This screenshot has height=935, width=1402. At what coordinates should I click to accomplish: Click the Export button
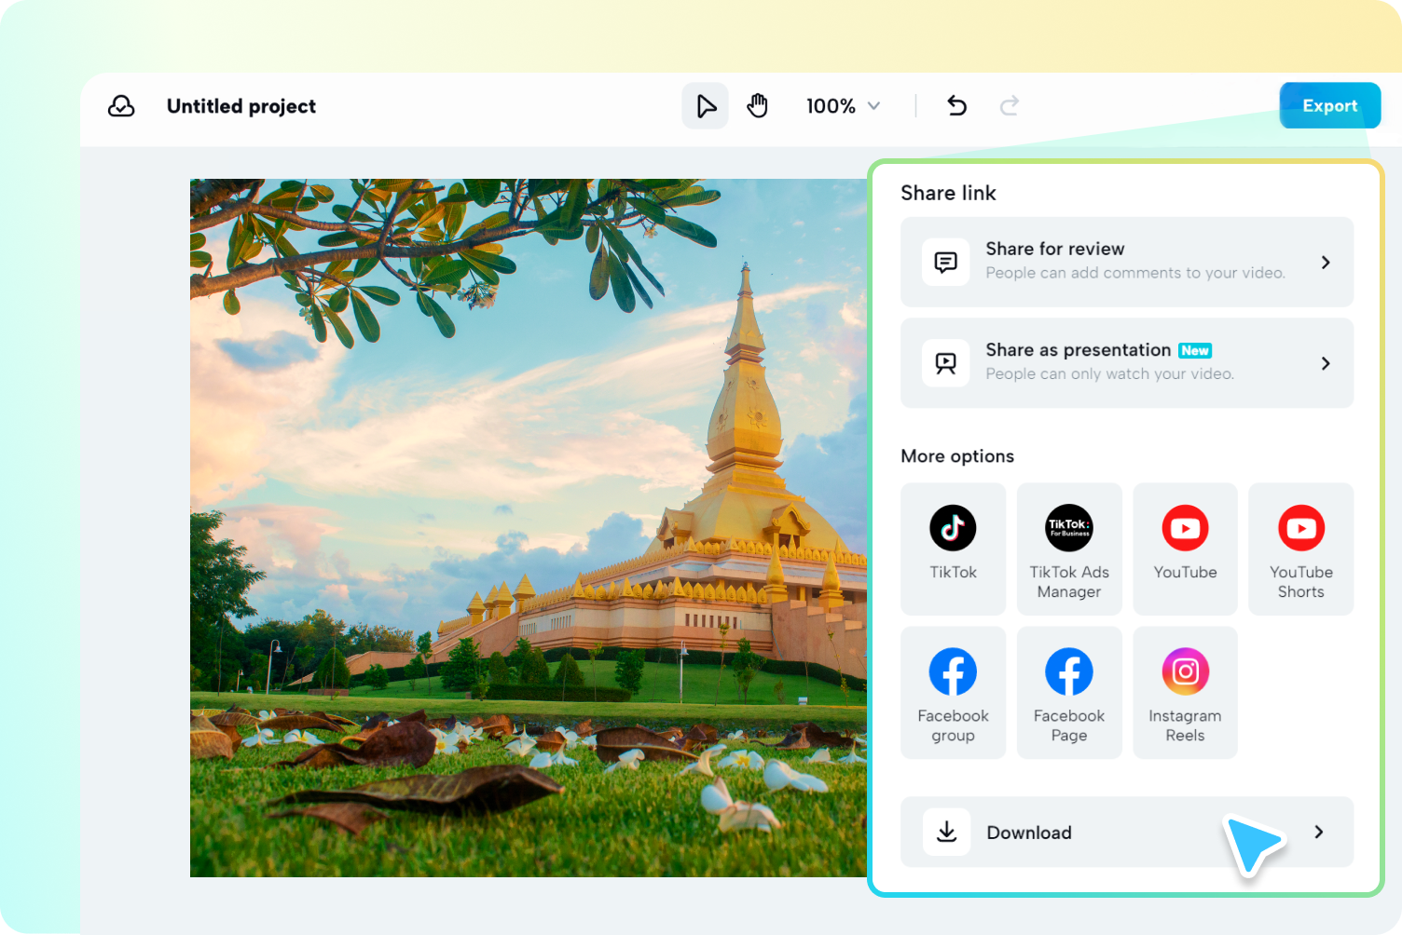(1329, 105)
